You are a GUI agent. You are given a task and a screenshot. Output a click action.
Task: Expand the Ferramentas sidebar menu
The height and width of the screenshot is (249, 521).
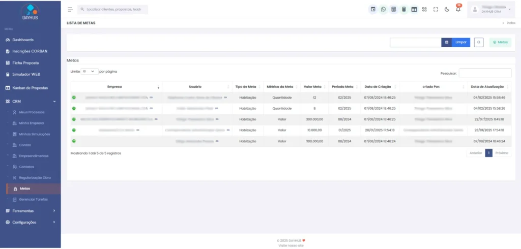click(x=30, y=211)
